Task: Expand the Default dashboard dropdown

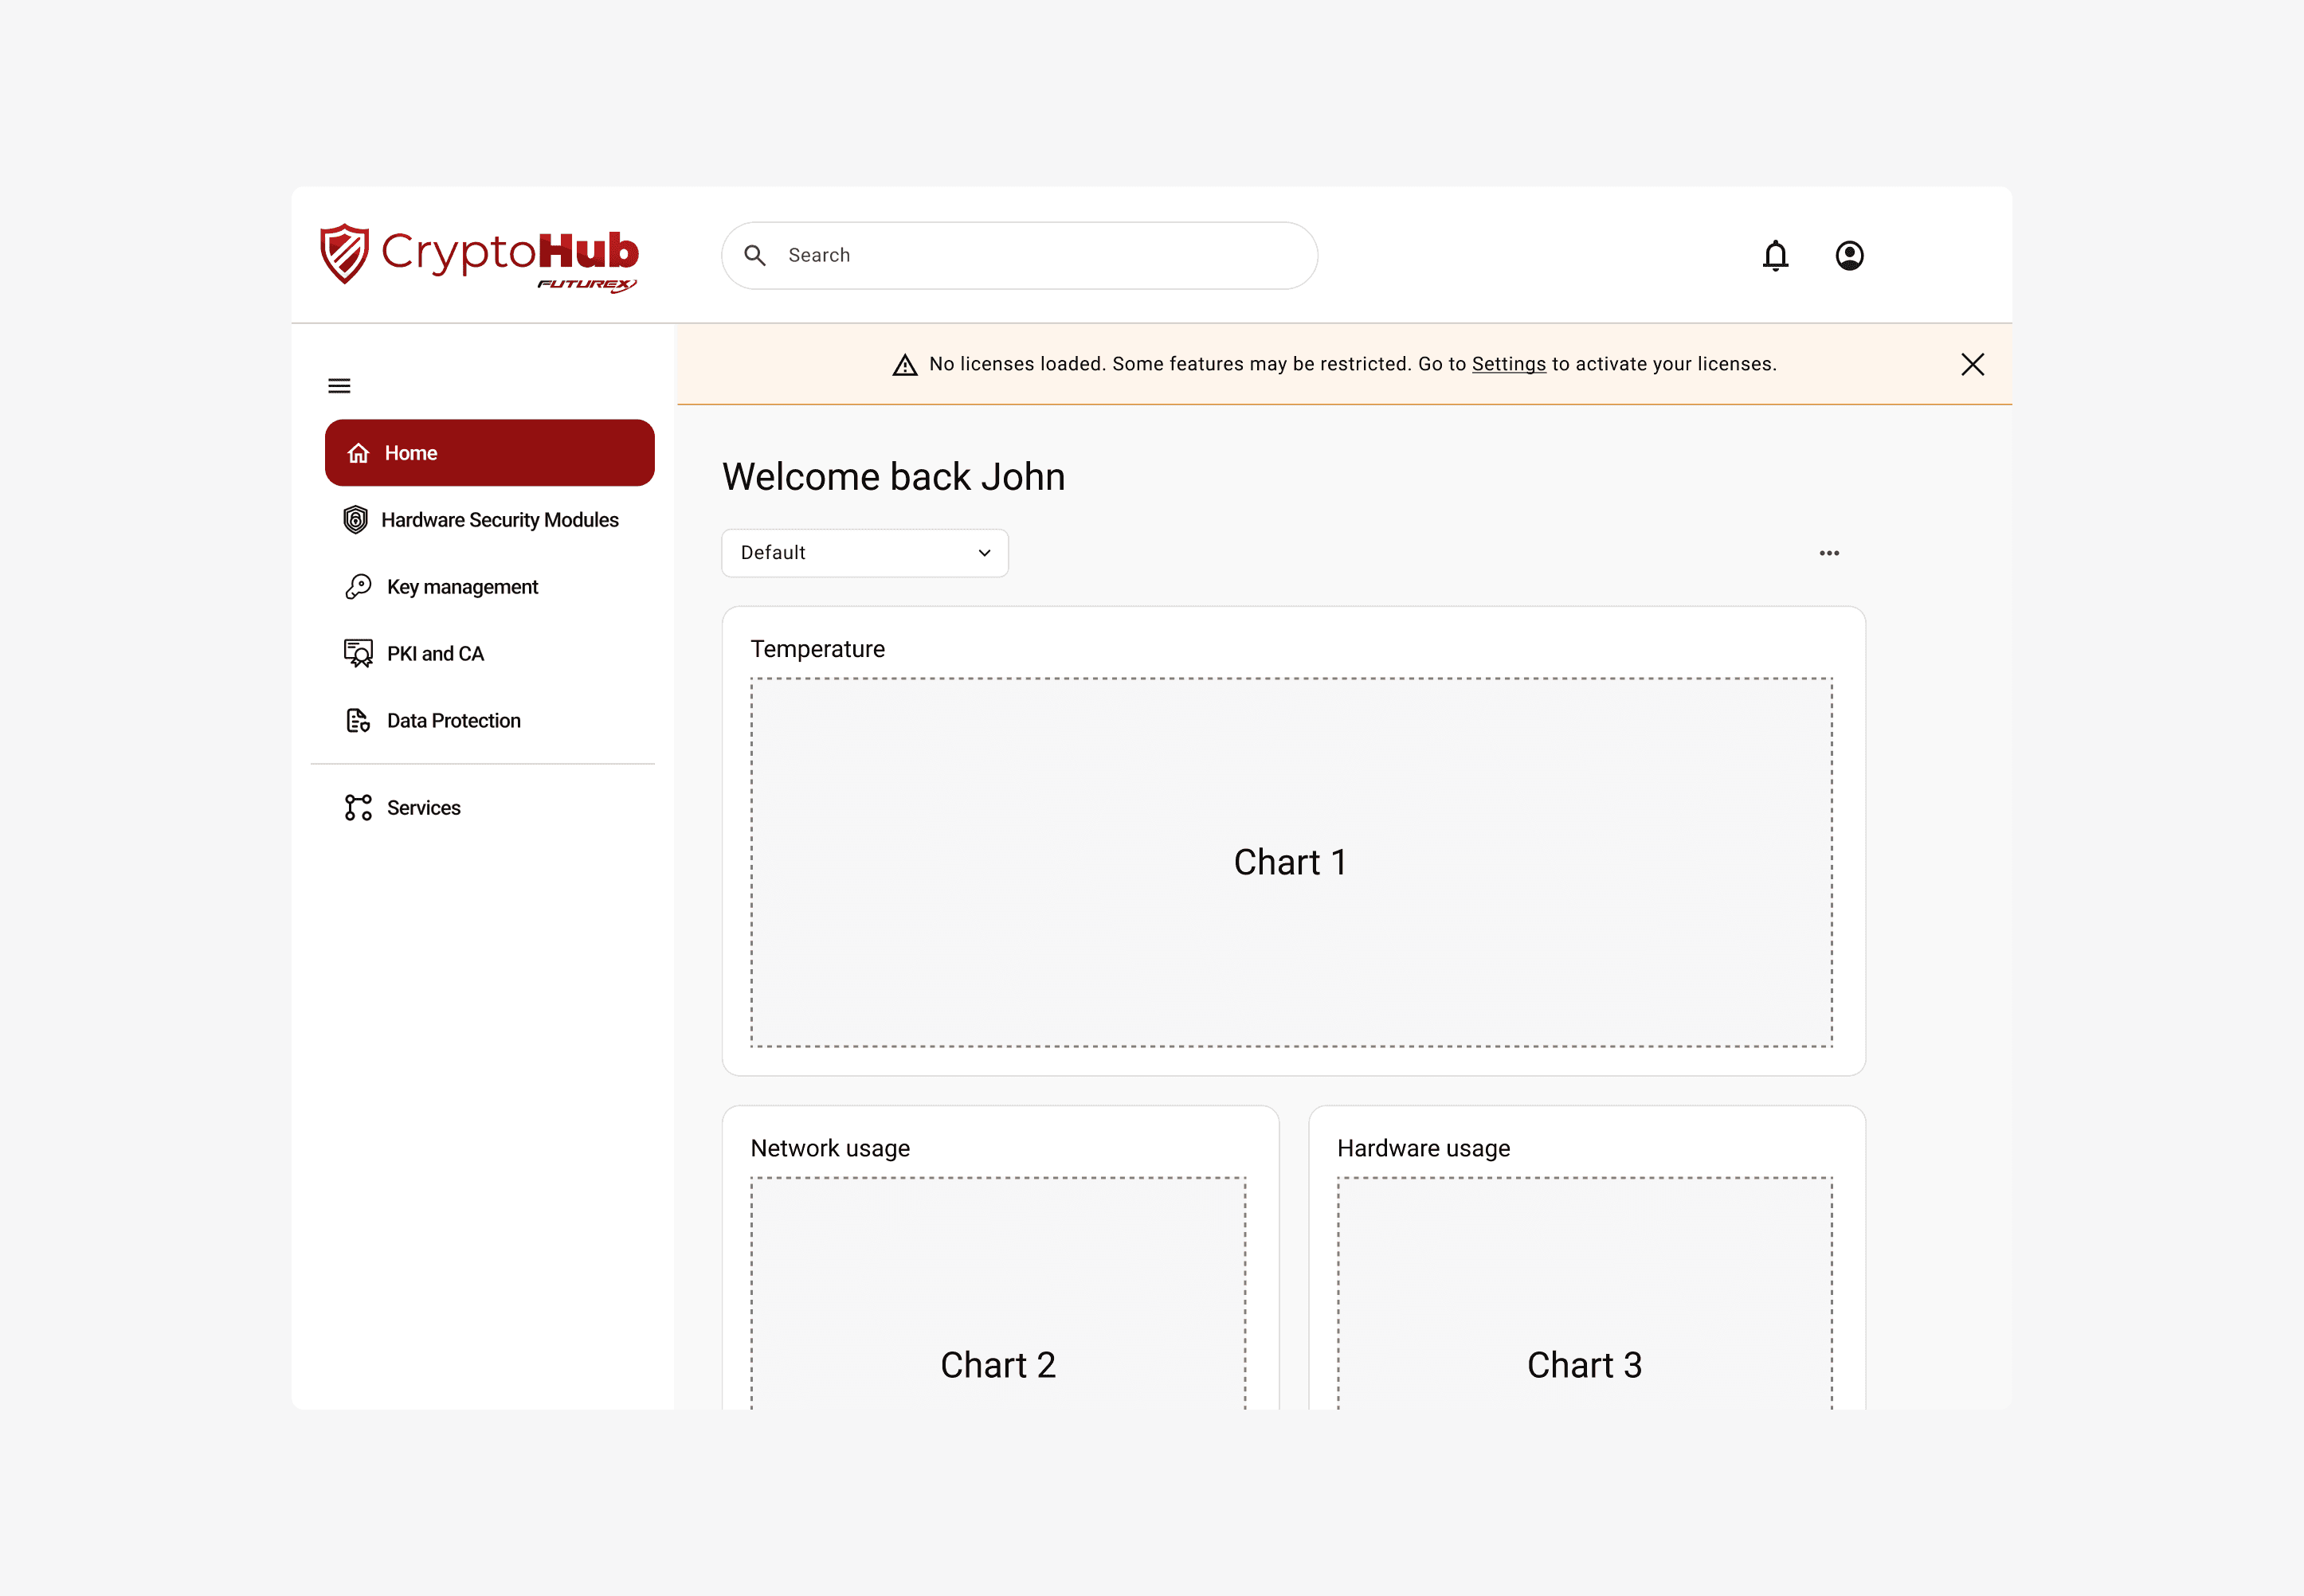Action: (x=864, y=553)
